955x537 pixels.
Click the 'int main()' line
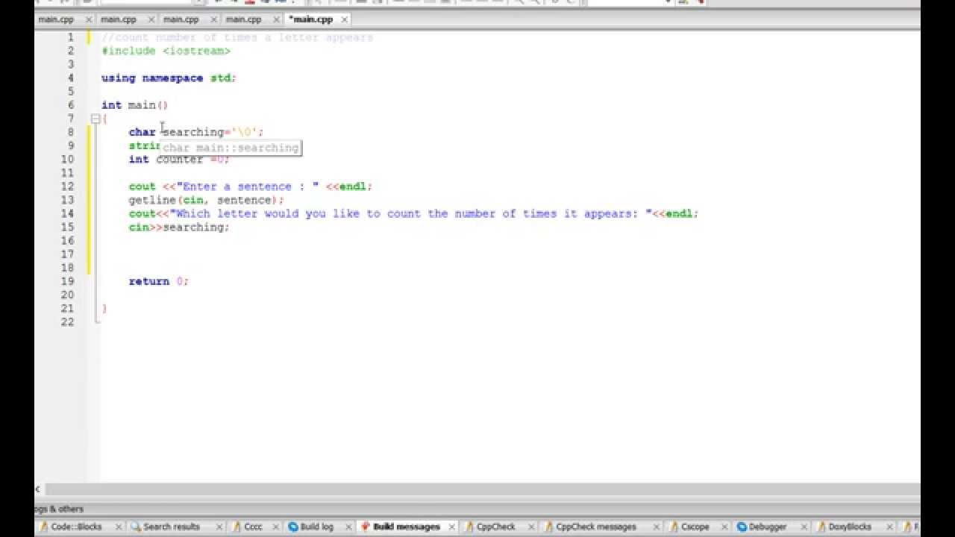(135, 105)
